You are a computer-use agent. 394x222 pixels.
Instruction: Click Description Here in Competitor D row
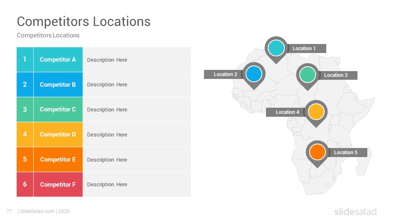pos(107,135)
